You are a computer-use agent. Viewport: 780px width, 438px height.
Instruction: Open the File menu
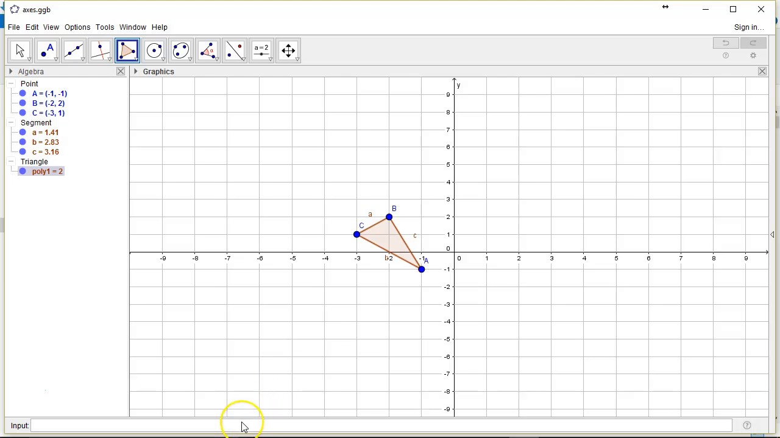point(13,27)
